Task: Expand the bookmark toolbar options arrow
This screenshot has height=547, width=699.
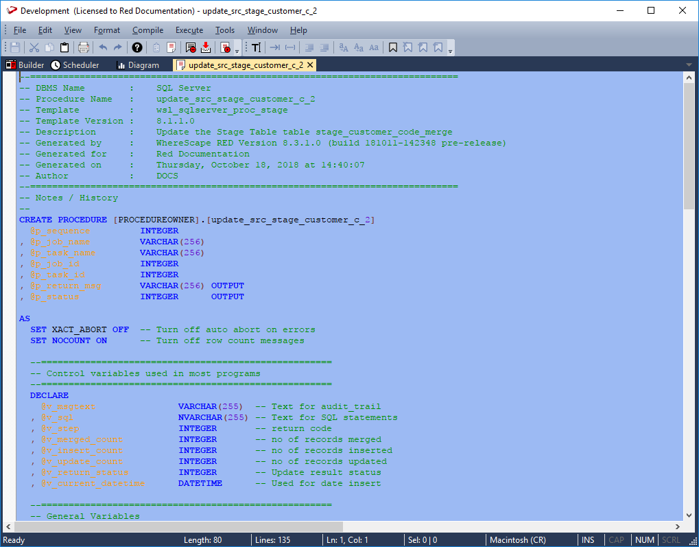Action: pyautogui.click(x=450, y=49)
